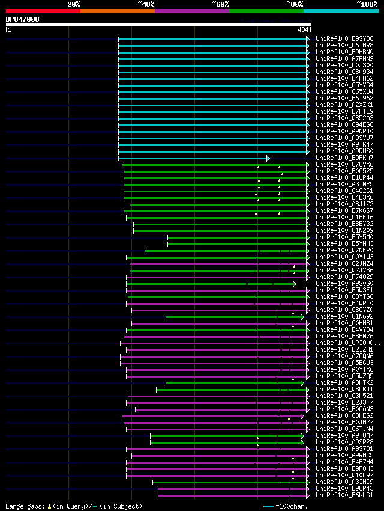The width and height of the screenshot is (384, 511).
Task: Open the truncated UniRef100_UPI000.. hit
Action: pos(348,343)
